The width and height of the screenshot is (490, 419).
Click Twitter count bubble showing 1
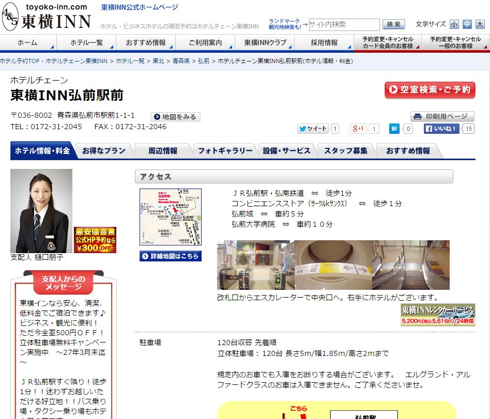pos(335,129)
